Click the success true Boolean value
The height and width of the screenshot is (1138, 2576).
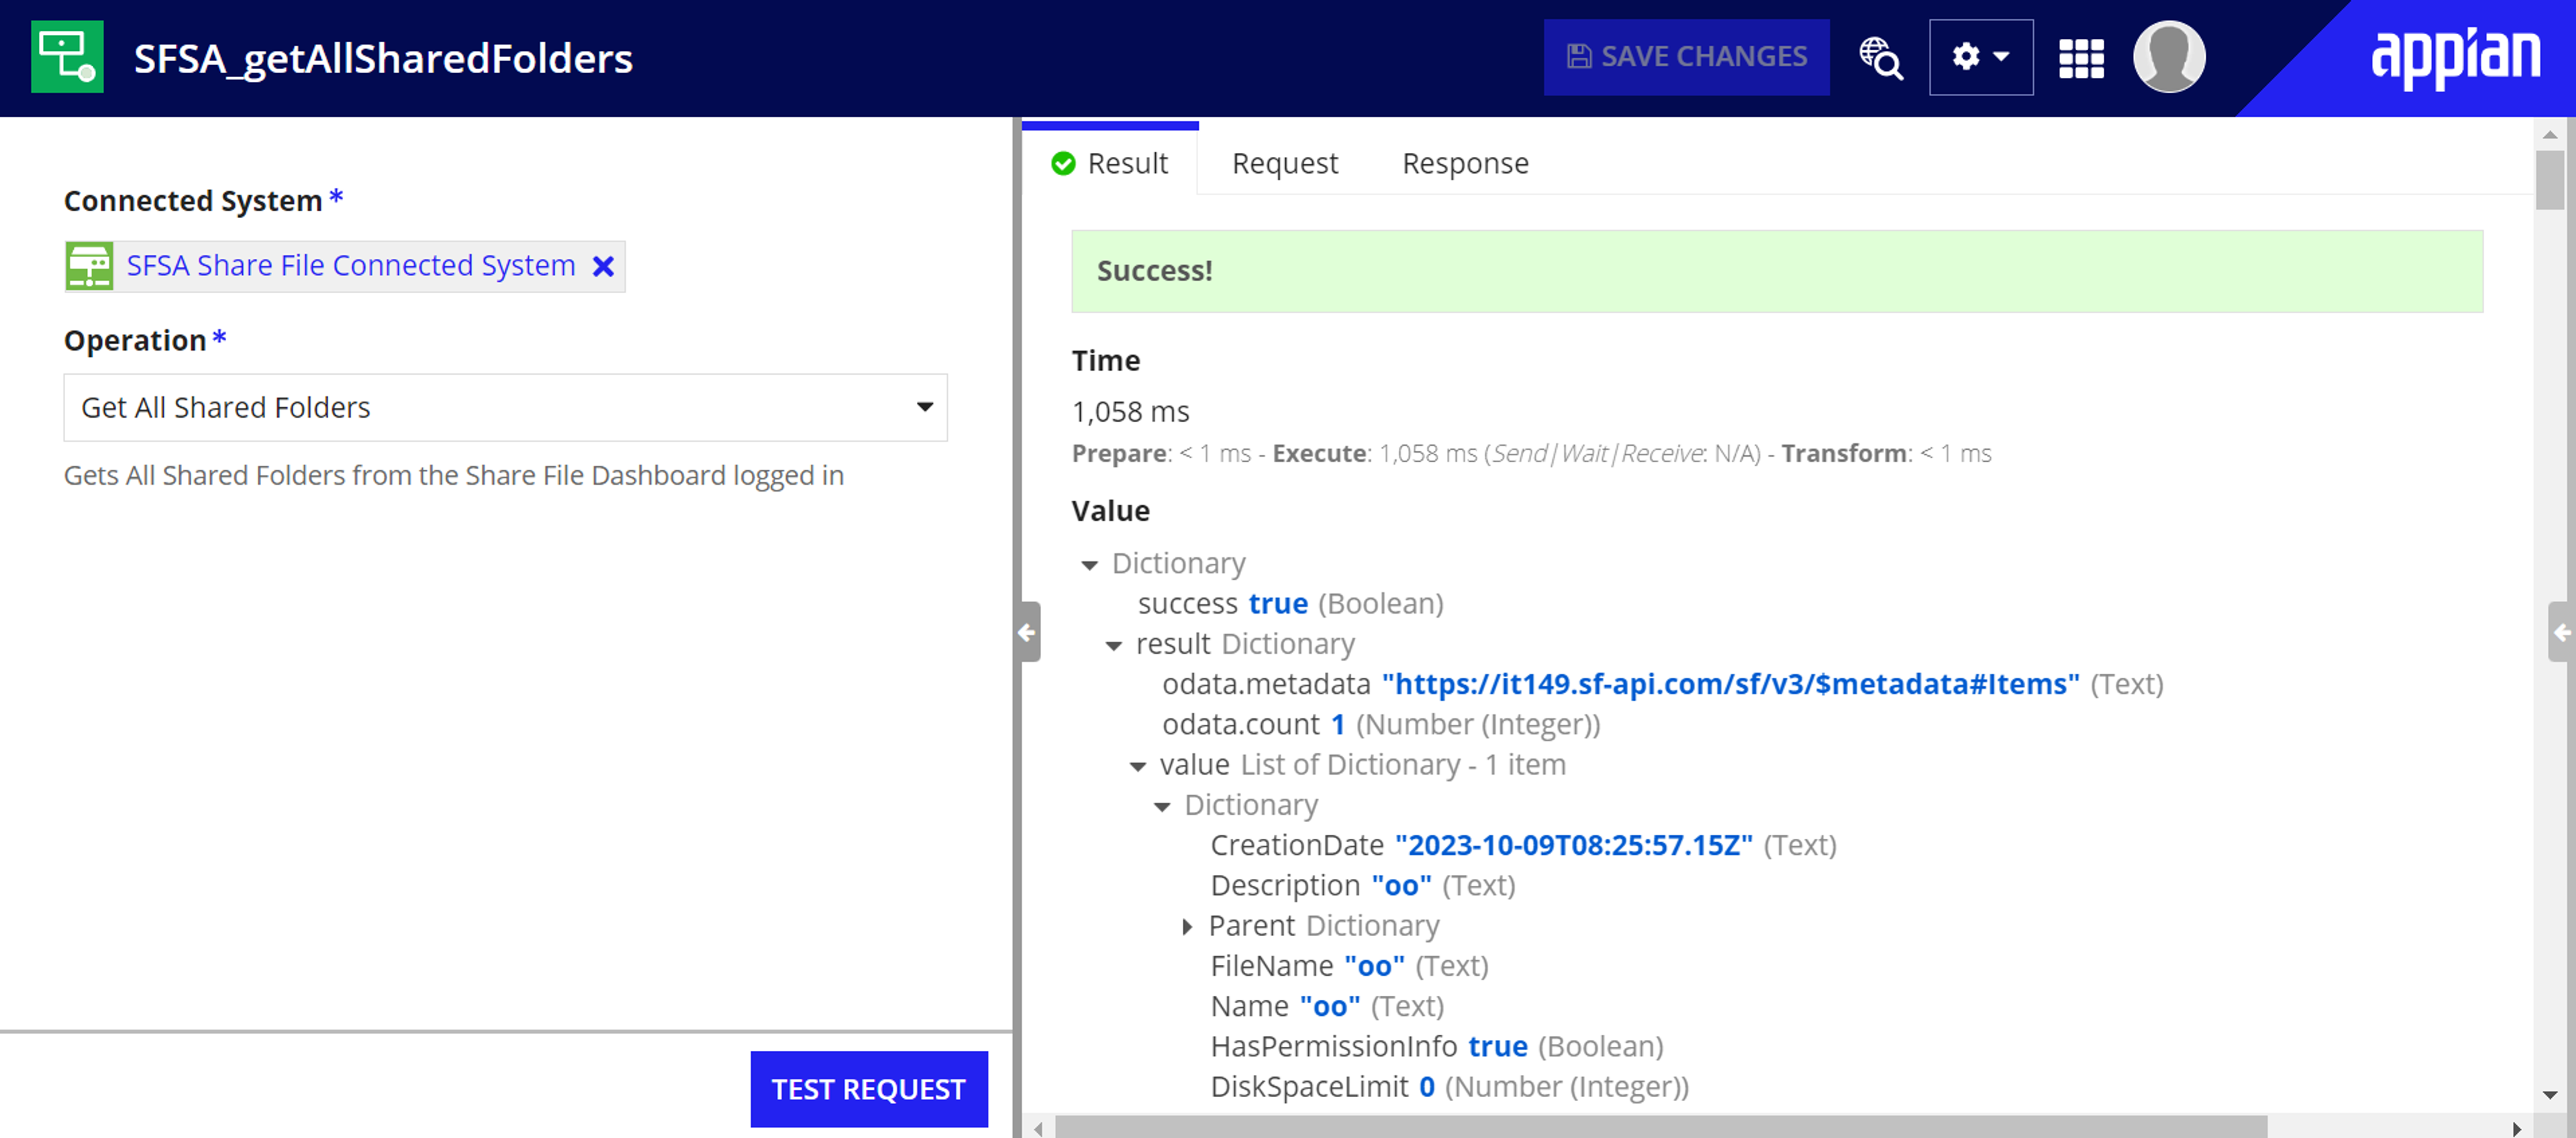point(1278,603)
